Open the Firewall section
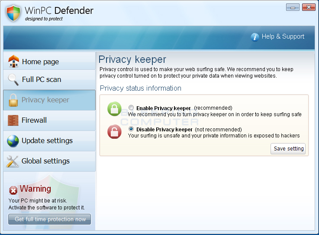Image resolution: width=319 pixels, height=235 pixels. [x=49, y=121]
